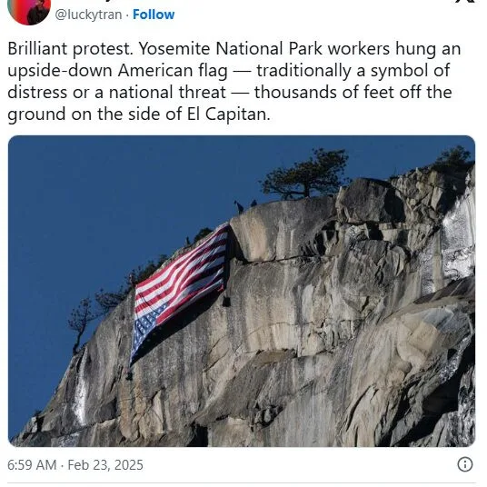
Task: Click the large pine tree atop the cliff
Action: [x=306, y=174]
